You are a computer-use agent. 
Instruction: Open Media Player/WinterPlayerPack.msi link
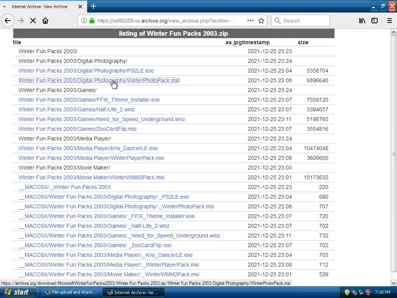91,158
